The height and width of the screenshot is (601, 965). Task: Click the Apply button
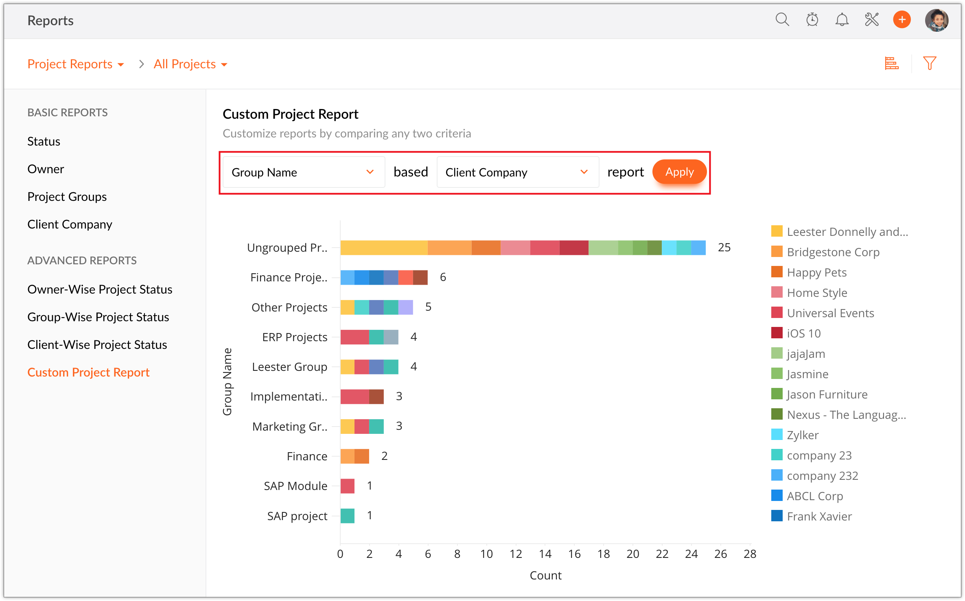click(679, 172)
